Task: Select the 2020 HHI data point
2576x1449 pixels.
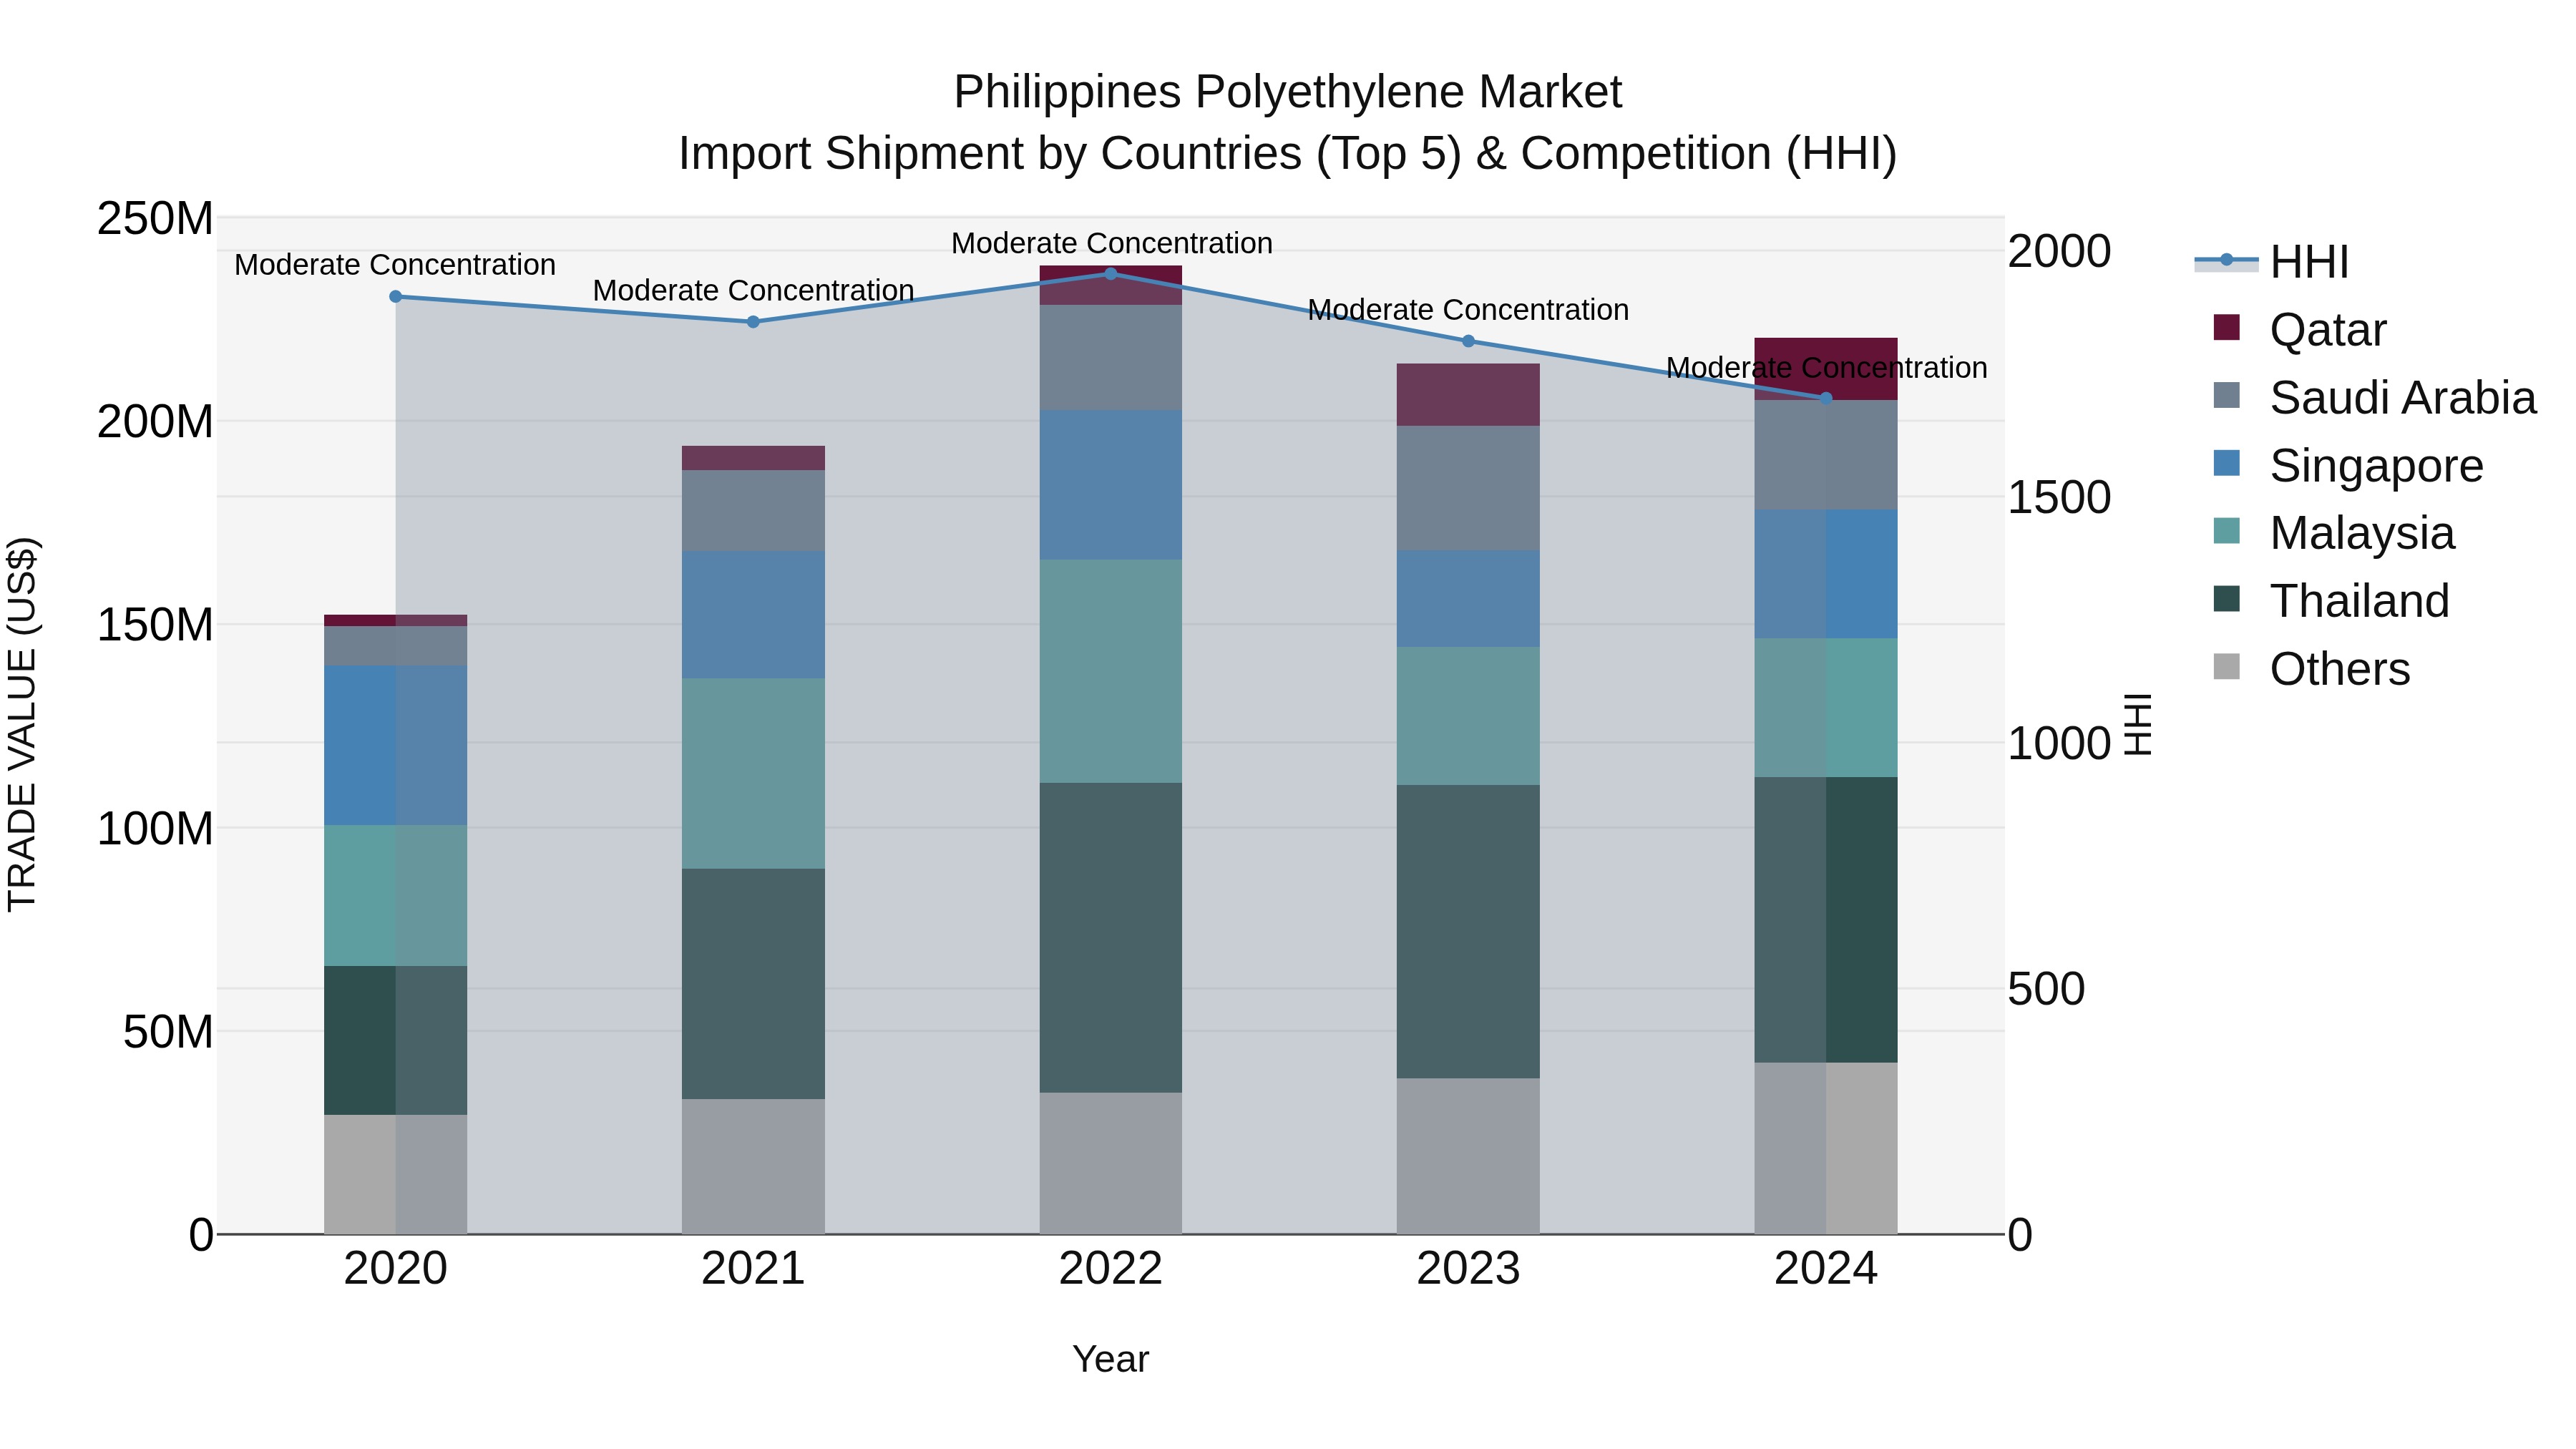Action: click(396, 297)
